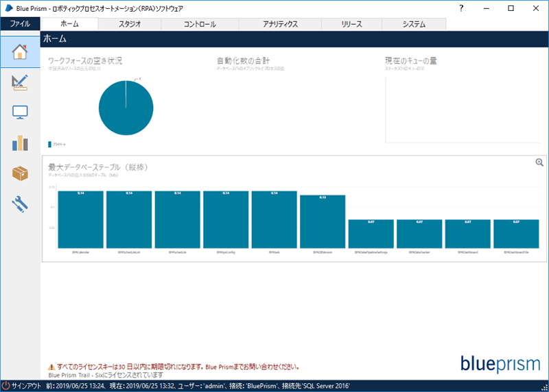Screen dimensions: 549x392
Task: Click the BPASysConfig bar in chart
Action: coord(226,219)
